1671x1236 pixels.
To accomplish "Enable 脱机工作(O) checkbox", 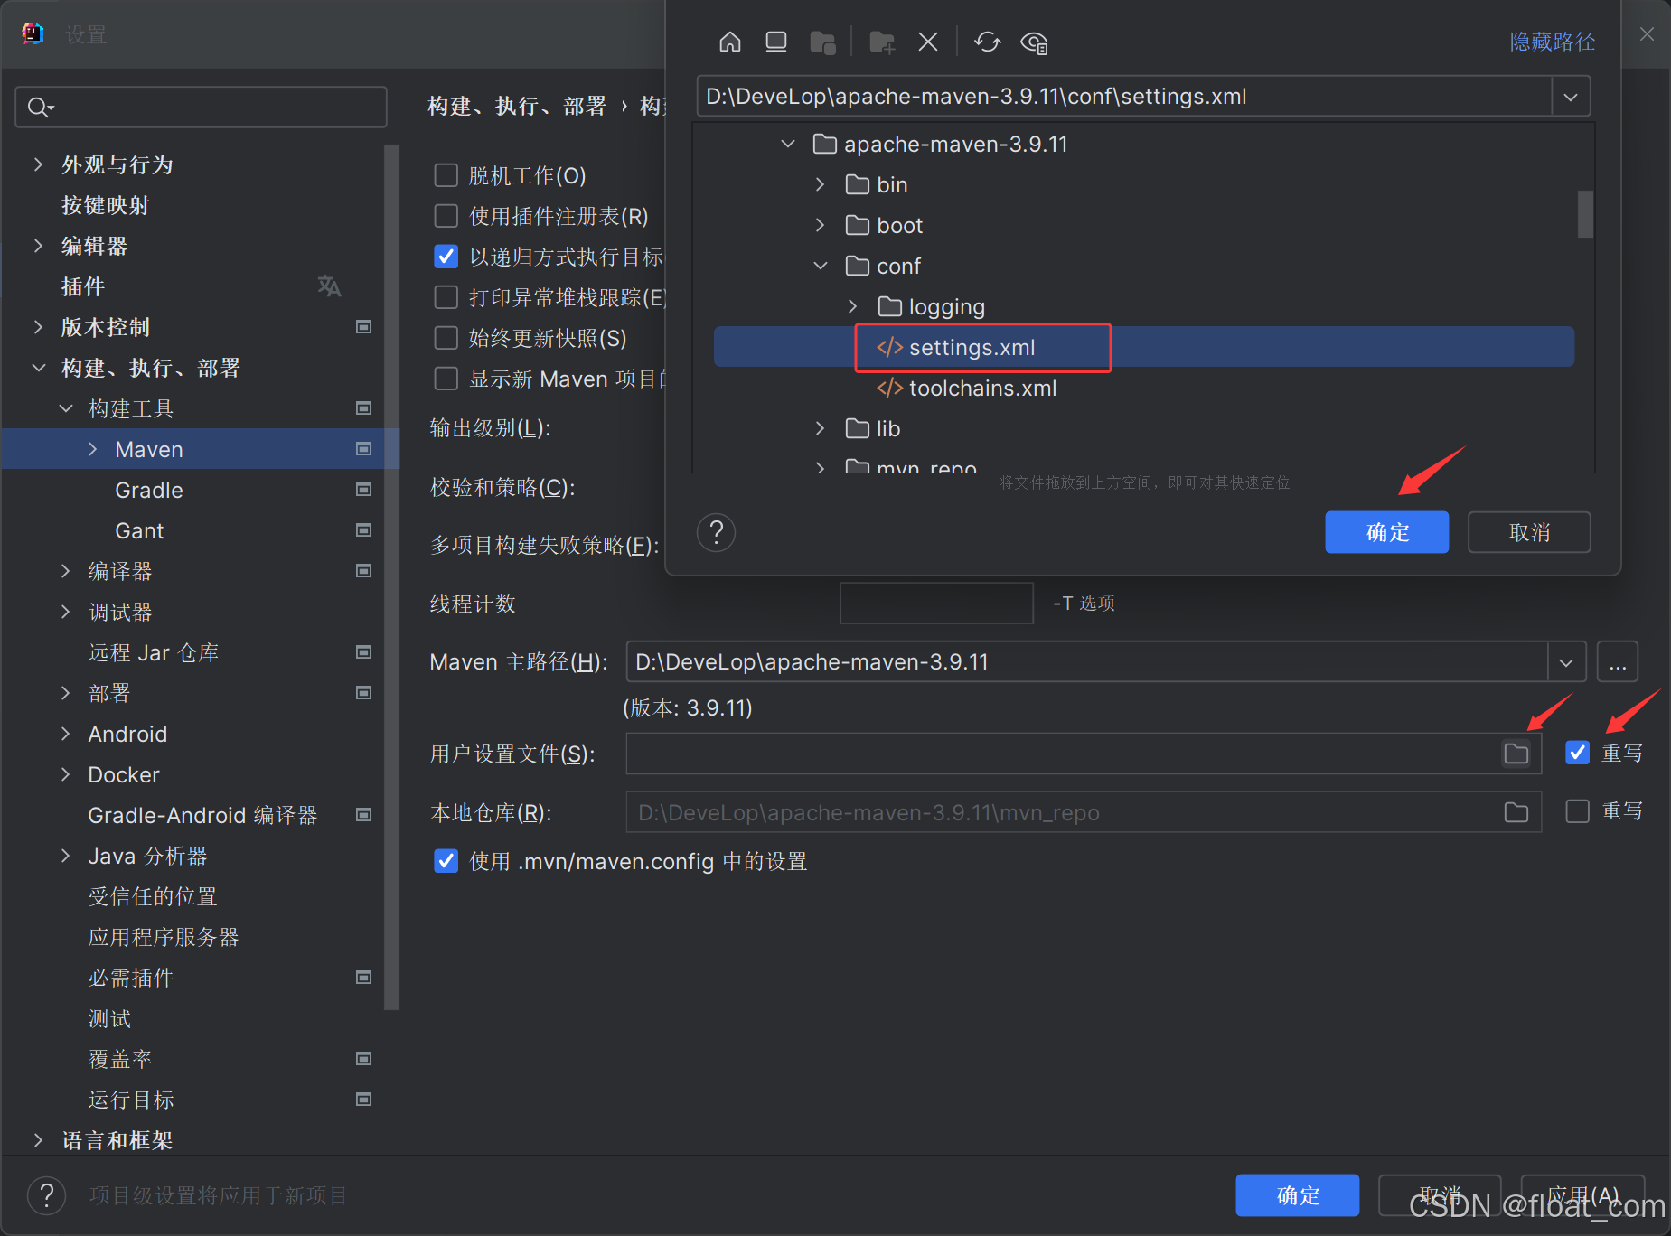I will click(446, 175).
